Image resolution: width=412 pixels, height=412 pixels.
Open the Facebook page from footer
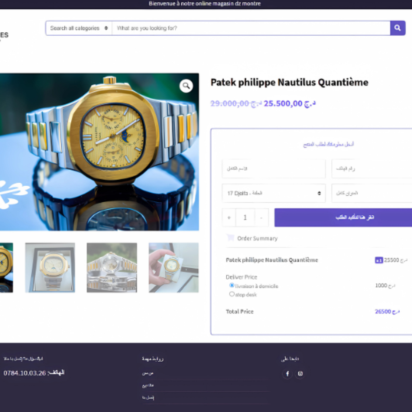[x=287, y=374]
